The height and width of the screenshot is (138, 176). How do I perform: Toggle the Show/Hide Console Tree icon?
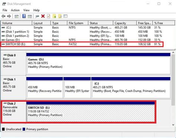pos(17,16)
